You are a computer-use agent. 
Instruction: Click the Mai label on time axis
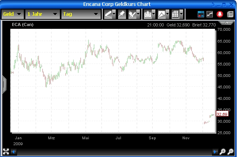86,138
